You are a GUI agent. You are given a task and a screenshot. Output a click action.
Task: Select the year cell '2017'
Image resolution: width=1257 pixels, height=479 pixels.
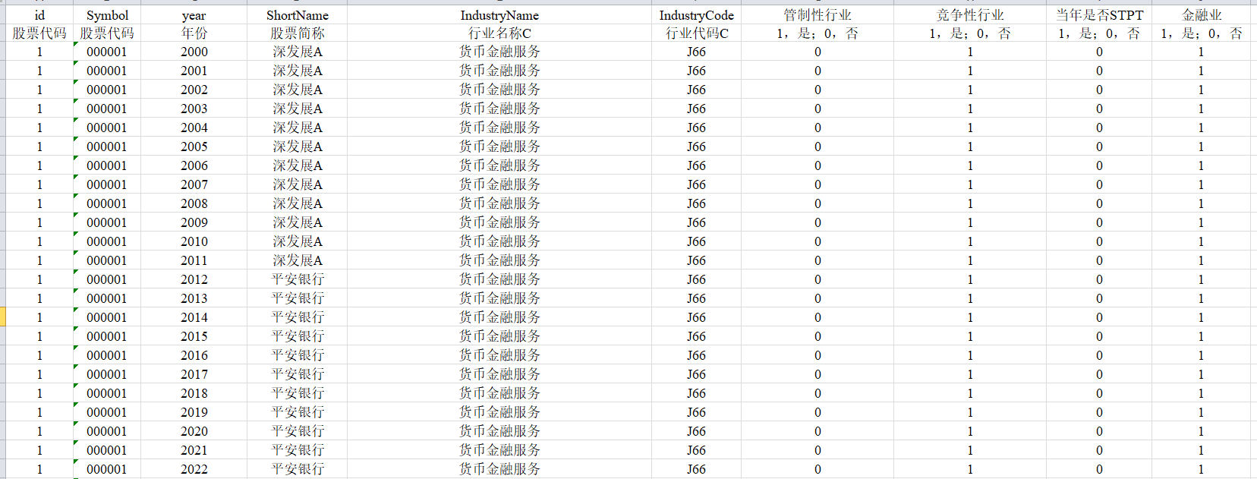pyautogui.click(x=194, y=374)
